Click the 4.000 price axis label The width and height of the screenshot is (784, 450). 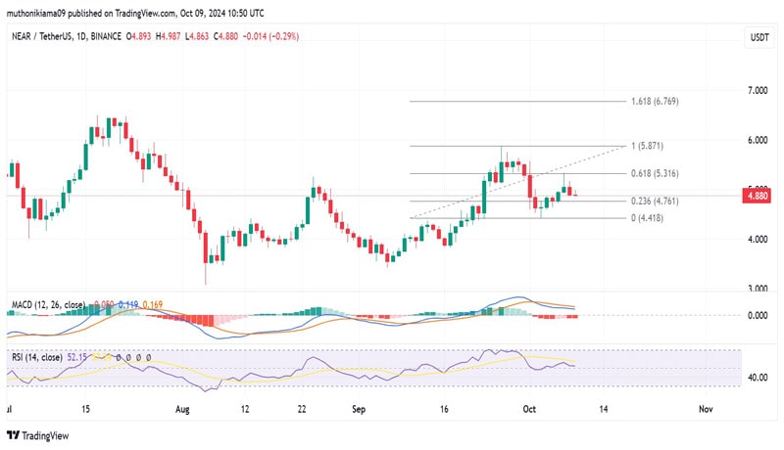tap(758, 240)
